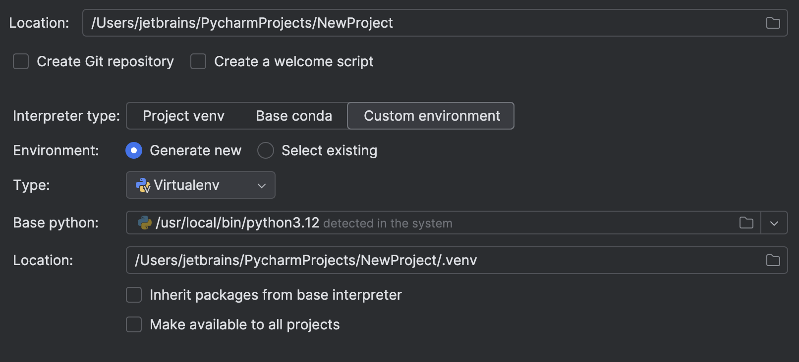Enable Inherit packages from base interpreter
The width and height of the screenshot is (799, 362).
point(134,295)
